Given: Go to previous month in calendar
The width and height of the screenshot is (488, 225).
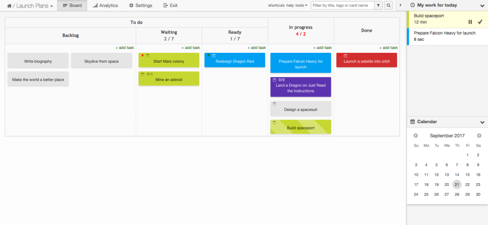Looking at the screenshot, I should [416, 136].
